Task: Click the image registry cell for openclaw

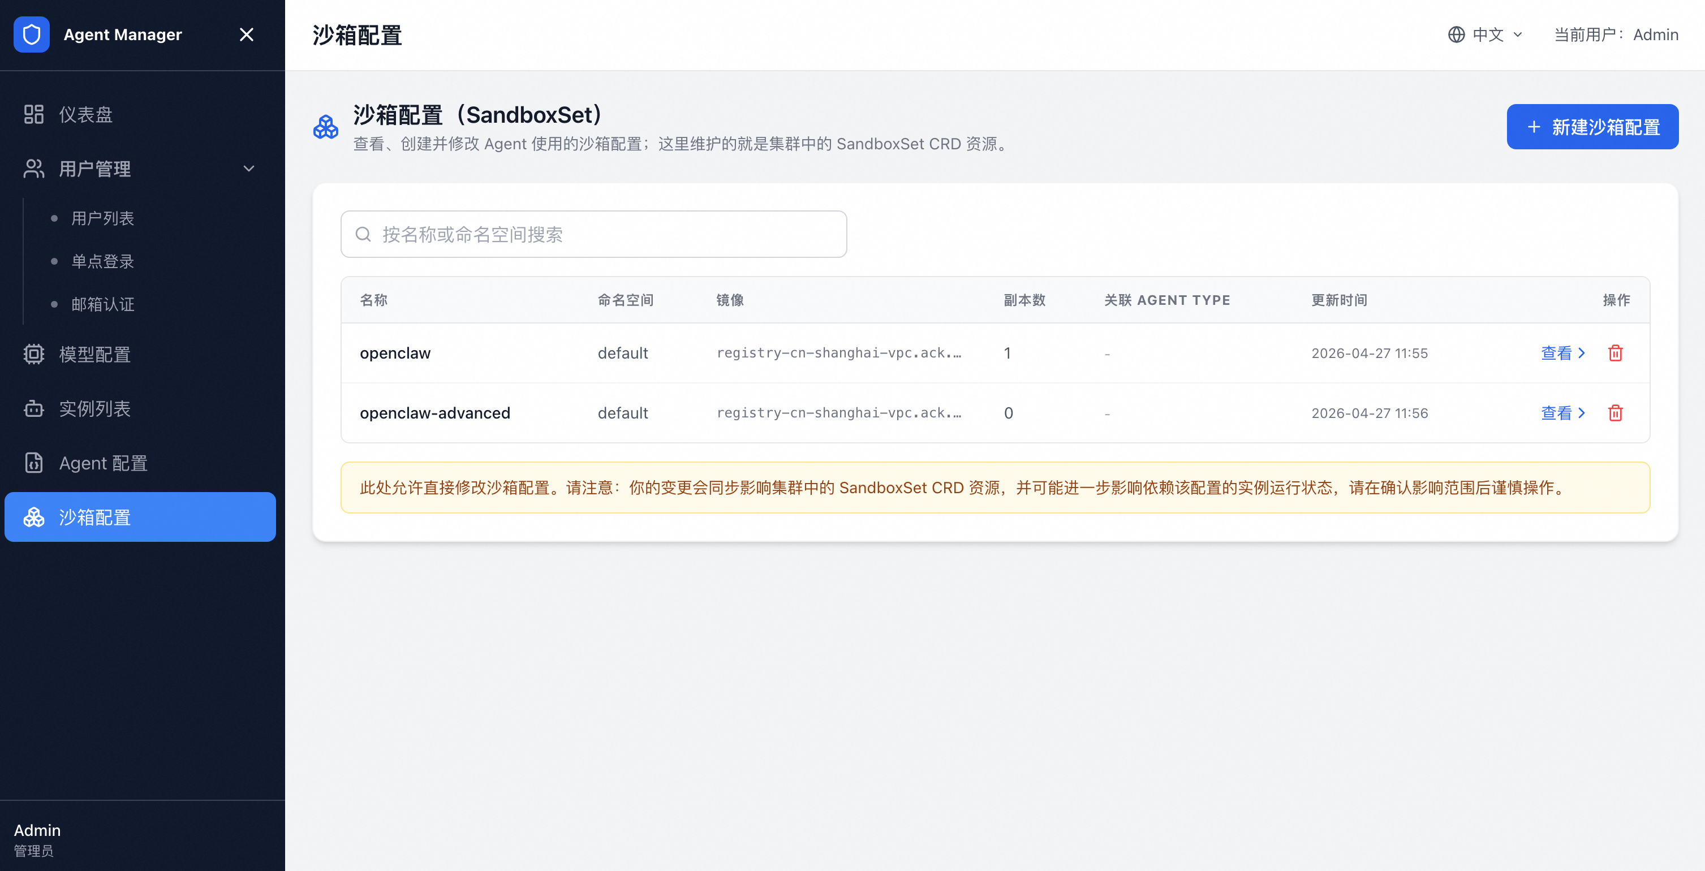Action: pos(838,353)
